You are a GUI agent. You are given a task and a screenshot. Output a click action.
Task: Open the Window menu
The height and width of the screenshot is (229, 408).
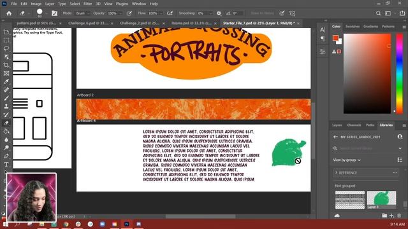pyautogui.click(x=139, y=4)
